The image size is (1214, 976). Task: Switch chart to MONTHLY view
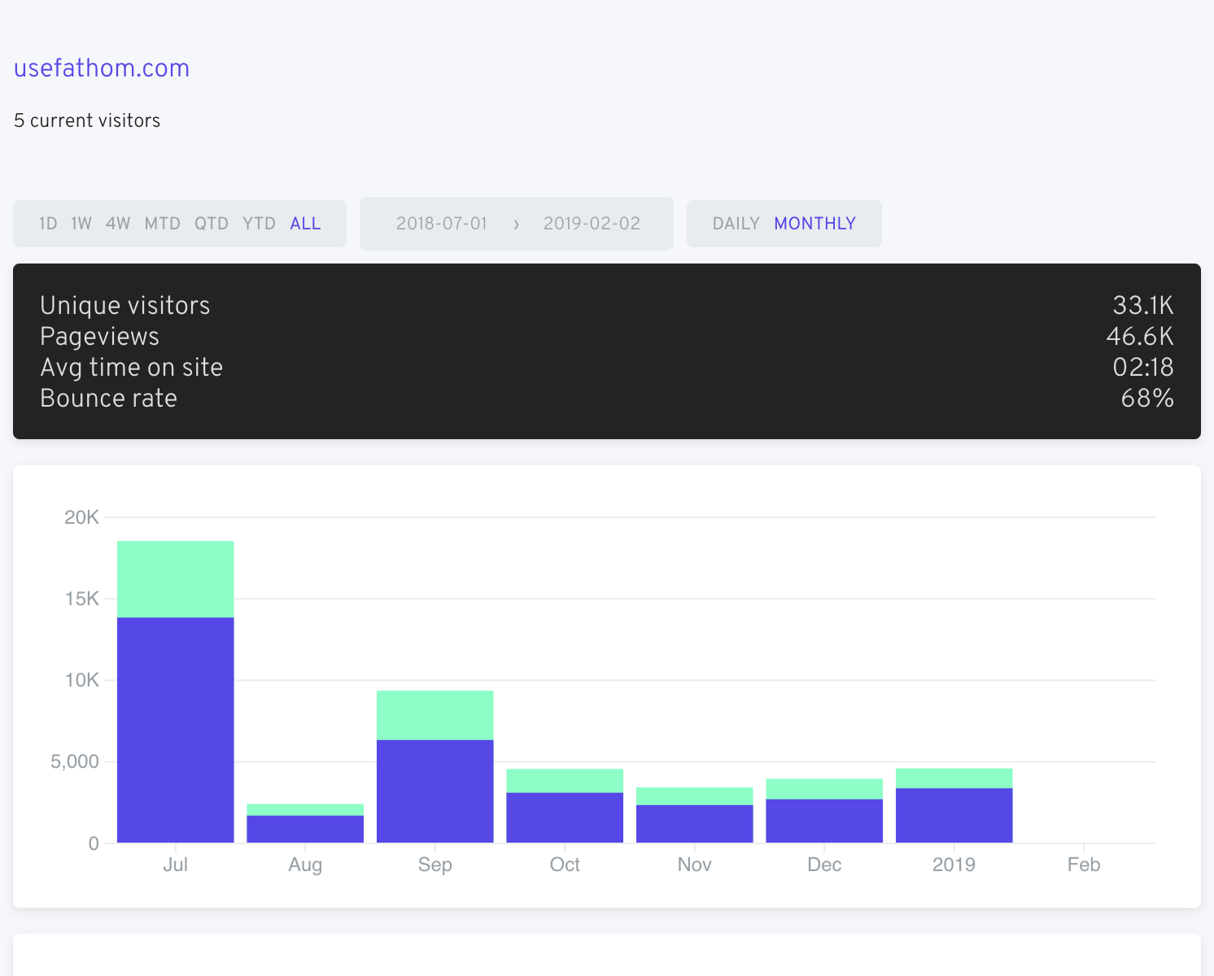pyautogui.click(x=814, y=224)
